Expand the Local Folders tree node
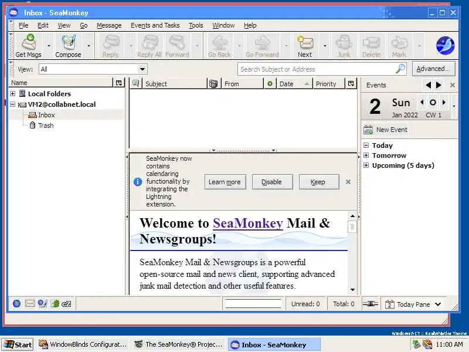 (x=12, y=93)
